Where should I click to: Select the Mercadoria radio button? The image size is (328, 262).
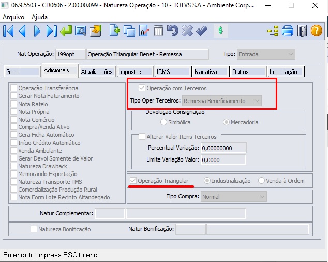(226, 122)
